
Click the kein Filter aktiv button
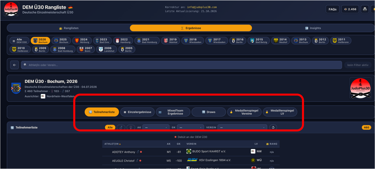[x=358, y=65]
